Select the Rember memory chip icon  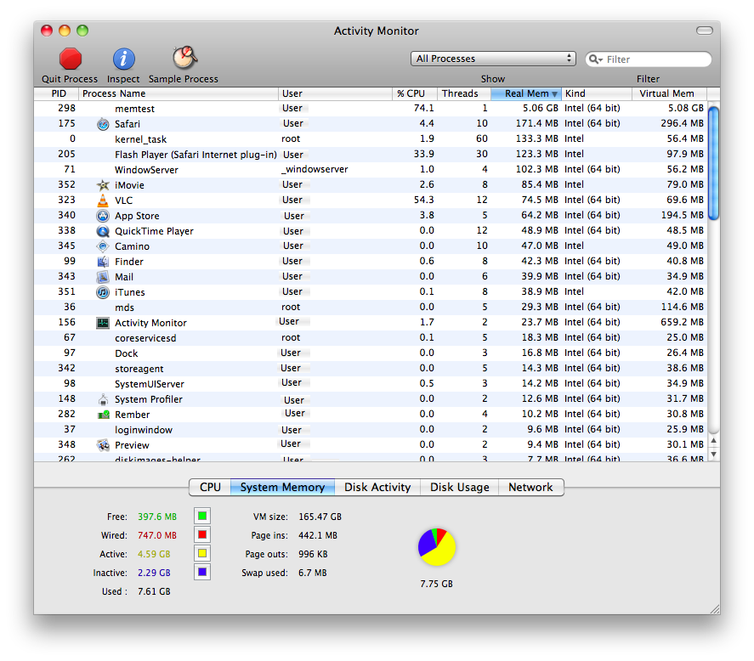click(x=103, y=415)
